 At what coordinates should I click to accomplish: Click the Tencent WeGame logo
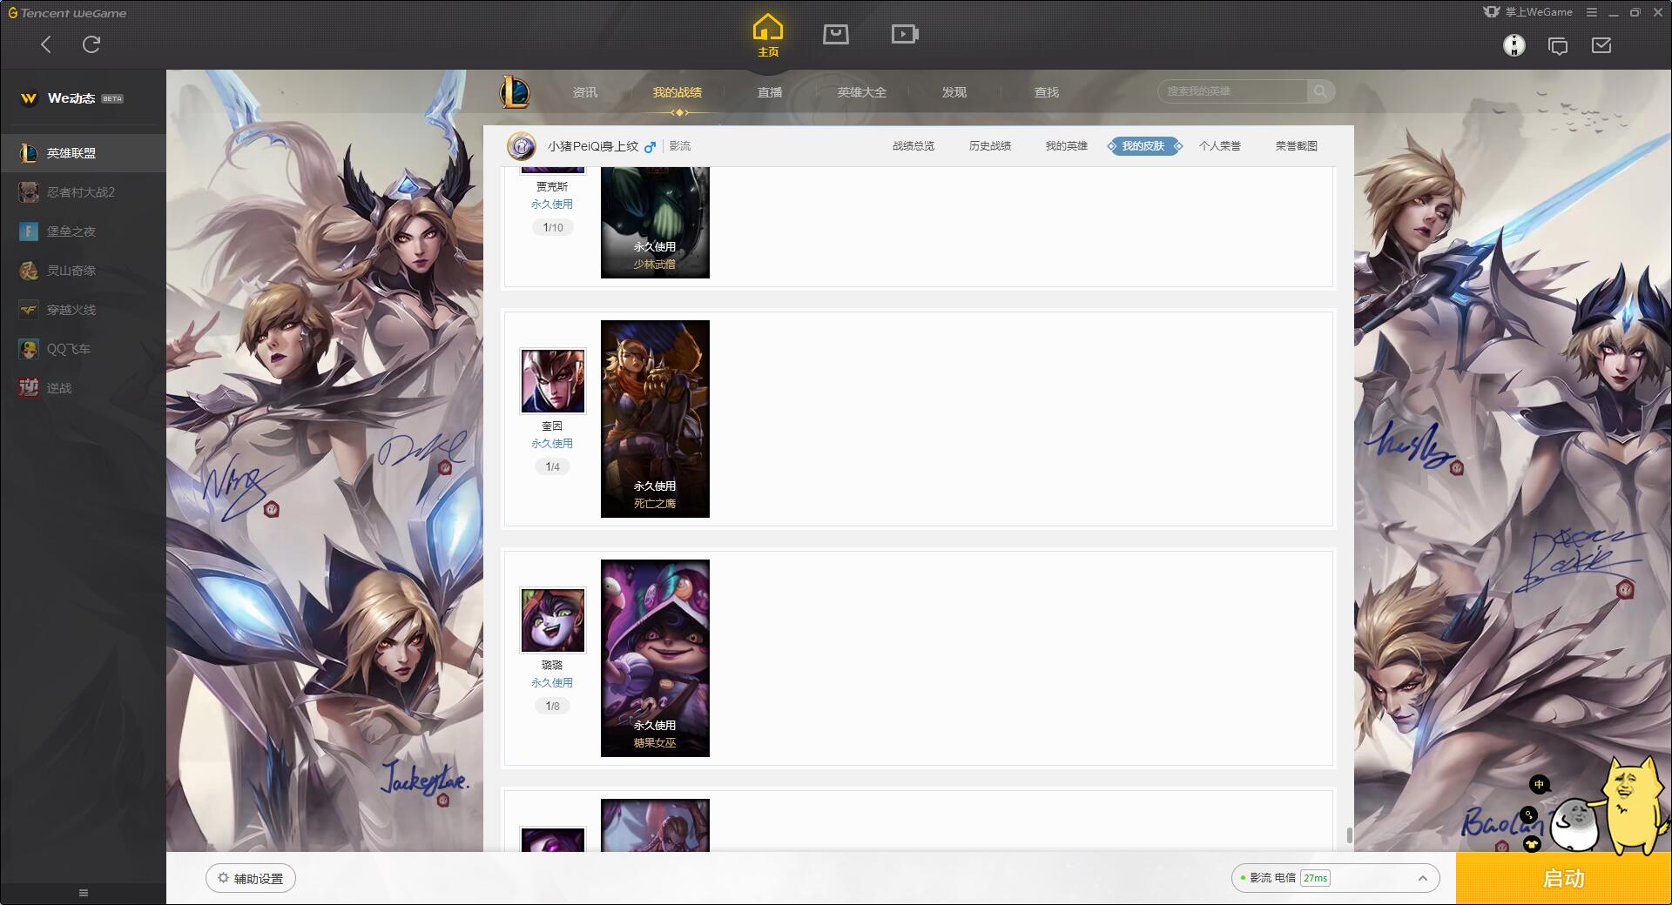coord(67,13)
